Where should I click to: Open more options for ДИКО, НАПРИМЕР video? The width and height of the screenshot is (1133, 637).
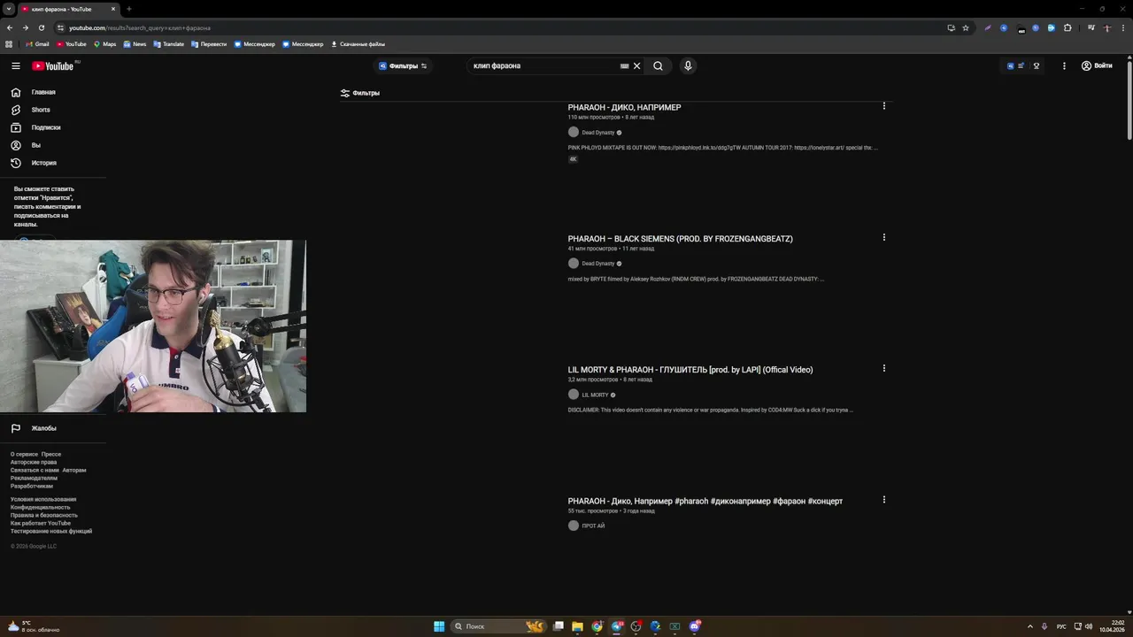(883, 106)
